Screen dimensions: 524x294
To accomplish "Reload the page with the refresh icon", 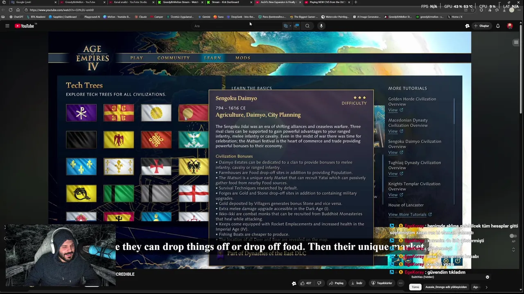I will coord(11,10).
